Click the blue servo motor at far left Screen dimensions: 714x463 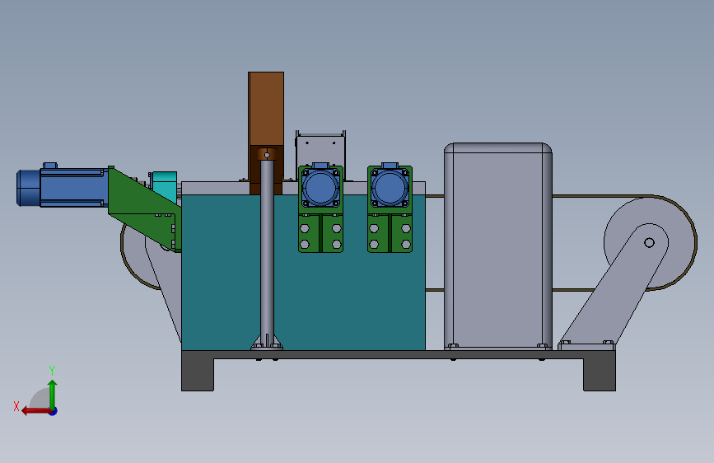pos(63,187)
